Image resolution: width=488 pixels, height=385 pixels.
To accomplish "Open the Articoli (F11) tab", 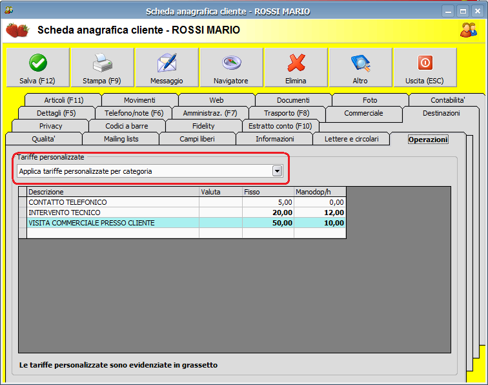I will pos(63,100).
